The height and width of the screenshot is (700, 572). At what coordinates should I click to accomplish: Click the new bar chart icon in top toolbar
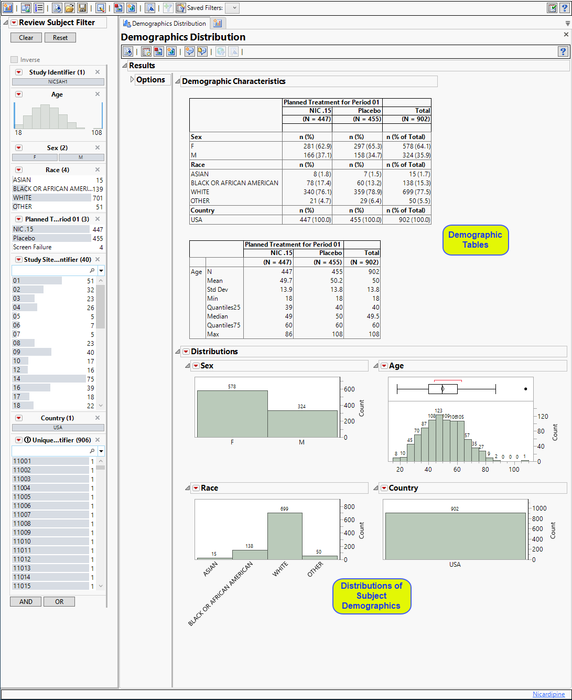(x=8, y=8)
